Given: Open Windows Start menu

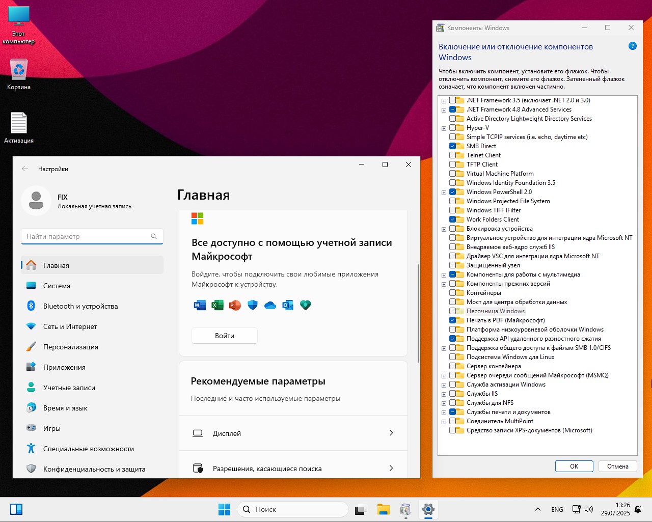Looking at the screenshot, I should coord(224,509).
